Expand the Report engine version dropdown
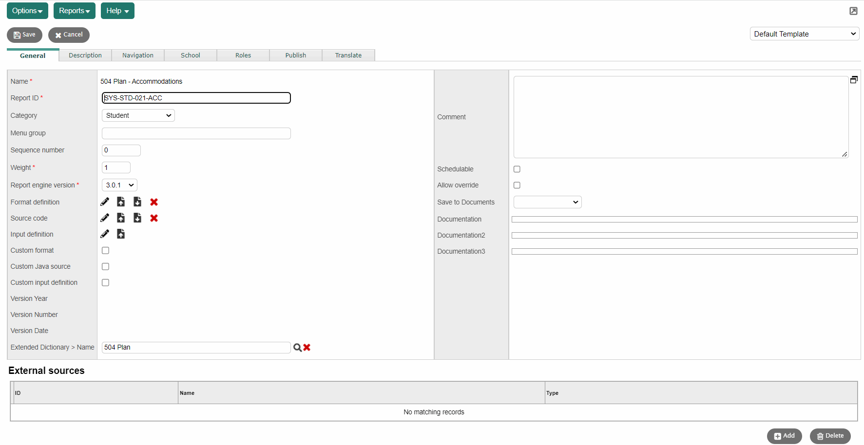The width and height of the screenshot is (864, 445). coord(119,185)
